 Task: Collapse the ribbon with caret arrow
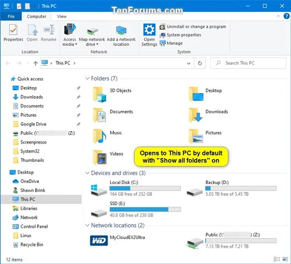click(278, 16)
